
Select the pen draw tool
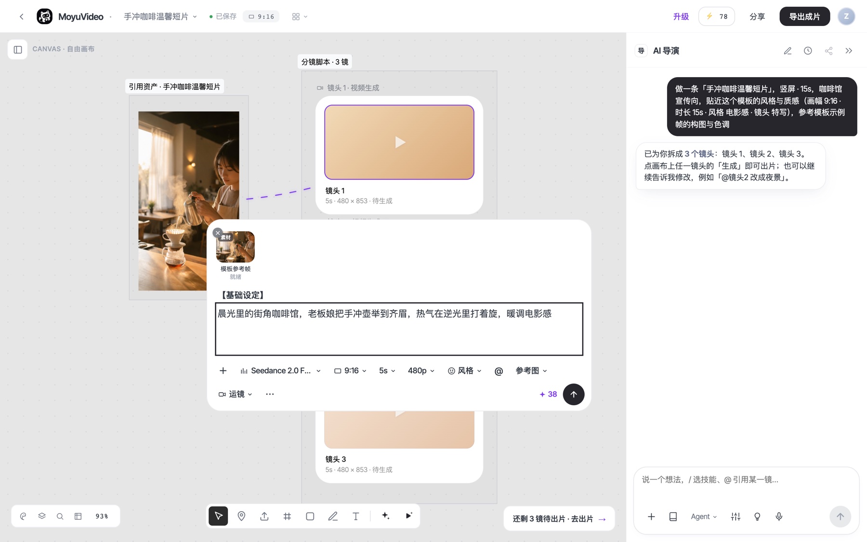point(333,516)
